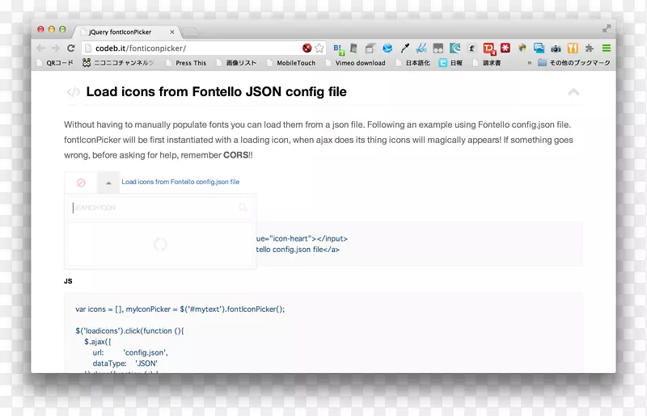
Task: Click the pound sign font extension icon
Action: tap(472, 48)
